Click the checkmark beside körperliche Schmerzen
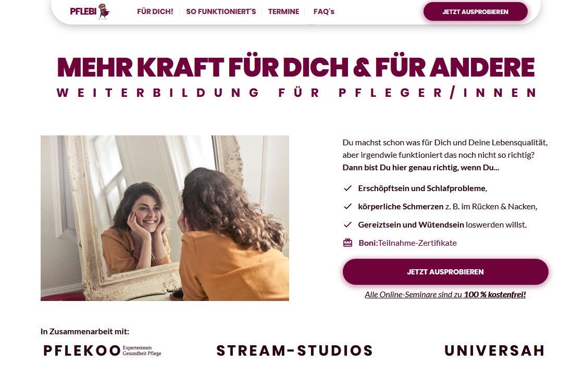This screenshot has height=377, width=585. (x=347, y=206)
